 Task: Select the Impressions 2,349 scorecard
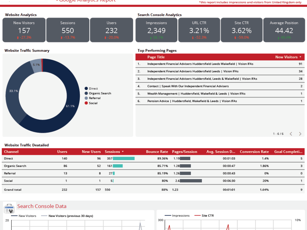(x=156, y=30)
